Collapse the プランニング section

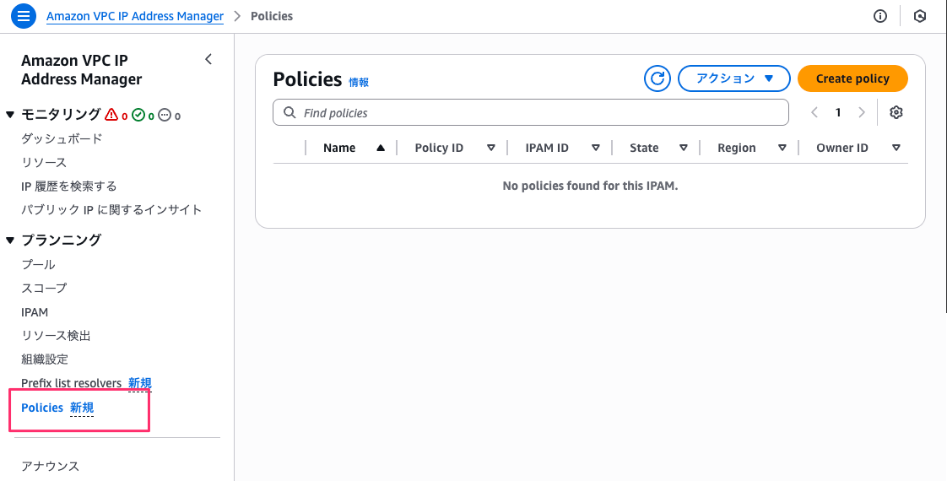pos(10,240)
